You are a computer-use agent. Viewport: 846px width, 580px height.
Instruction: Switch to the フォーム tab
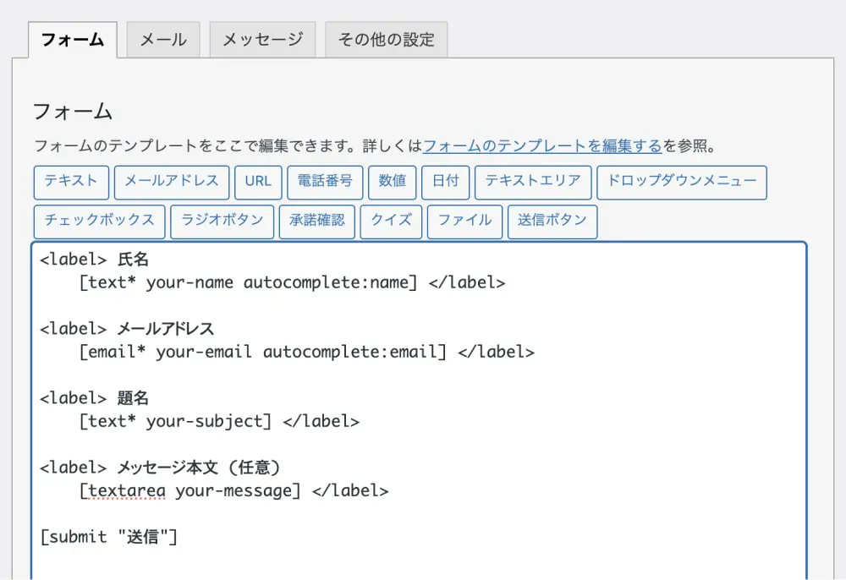coord(72,40)
